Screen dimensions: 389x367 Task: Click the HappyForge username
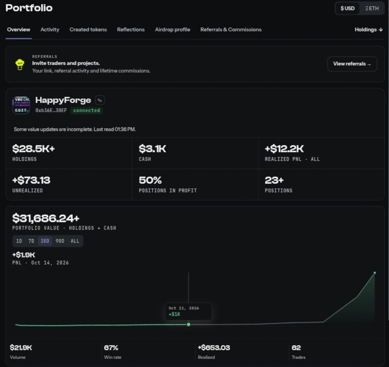[x=63, y=100]
